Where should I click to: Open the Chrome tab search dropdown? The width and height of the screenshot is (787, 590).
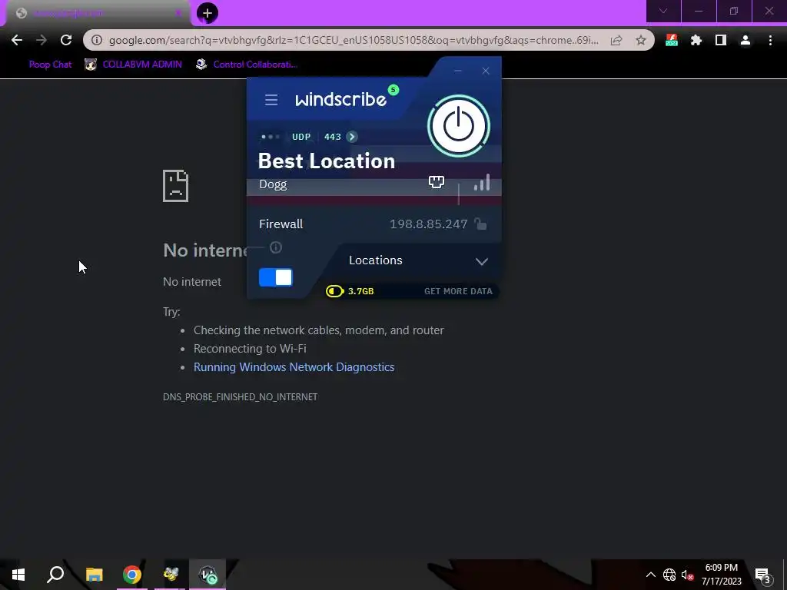pyautogui.click(x=663, y=11)
